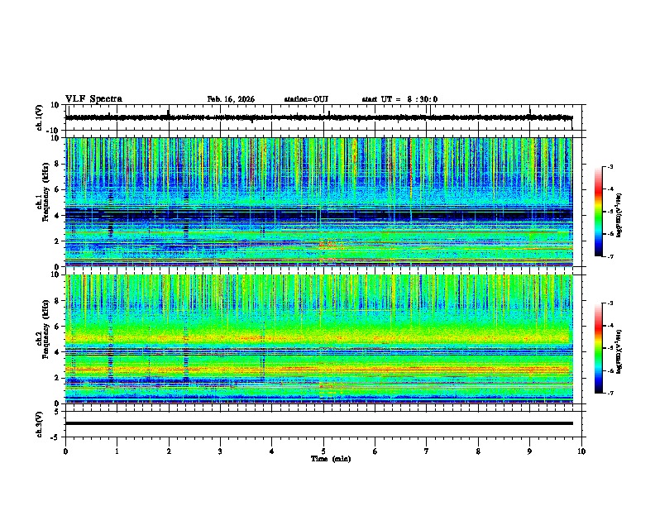Click the 6 kHz tick of ch.2 spectrogram
Image resolution: width=655 pixels, height=506 pixels.
58,327
